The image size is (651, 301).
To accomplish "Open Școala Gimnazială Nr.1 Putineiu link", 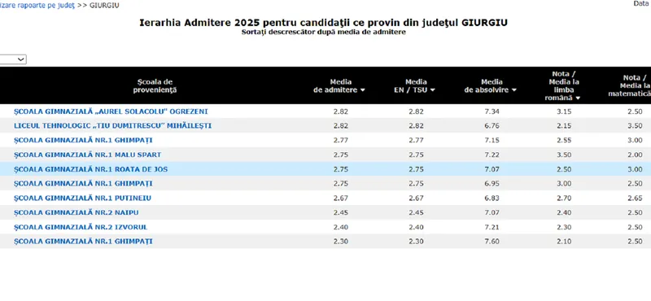I will [82, 198].
